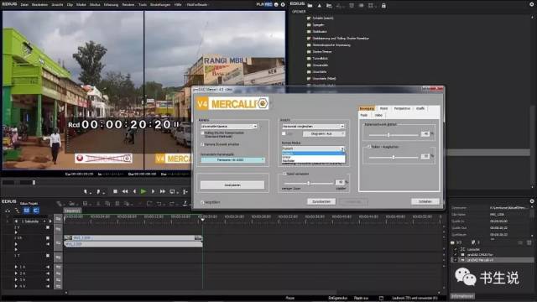
Task: Click the Rewind double-arrow button
Action: pyautogui.click(x=125, y=191)
